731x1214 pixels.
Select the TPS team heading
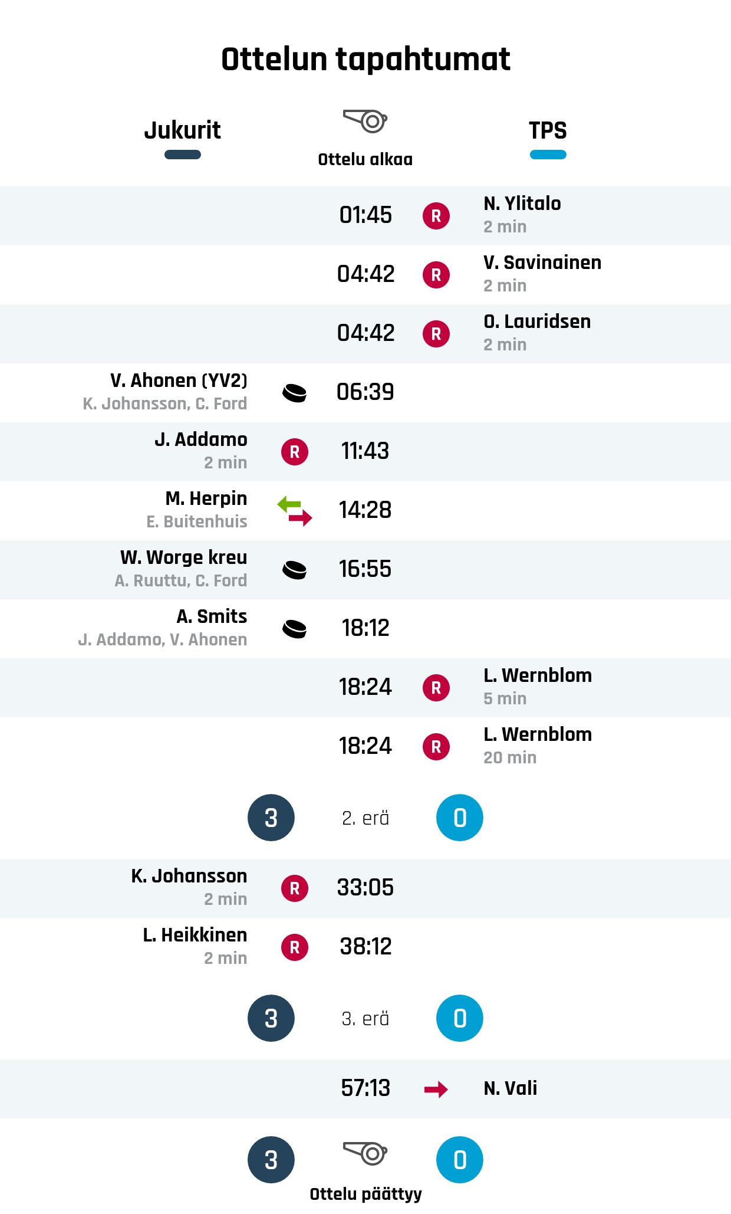[548, 130]
